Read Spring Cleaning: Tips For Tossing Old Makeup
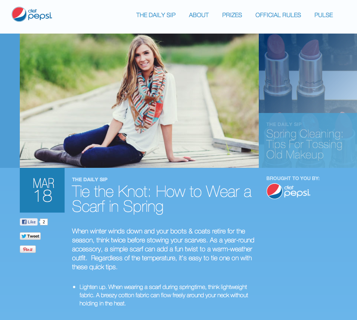Viewport: 357px width, 320px height. [x=304, y=144]
